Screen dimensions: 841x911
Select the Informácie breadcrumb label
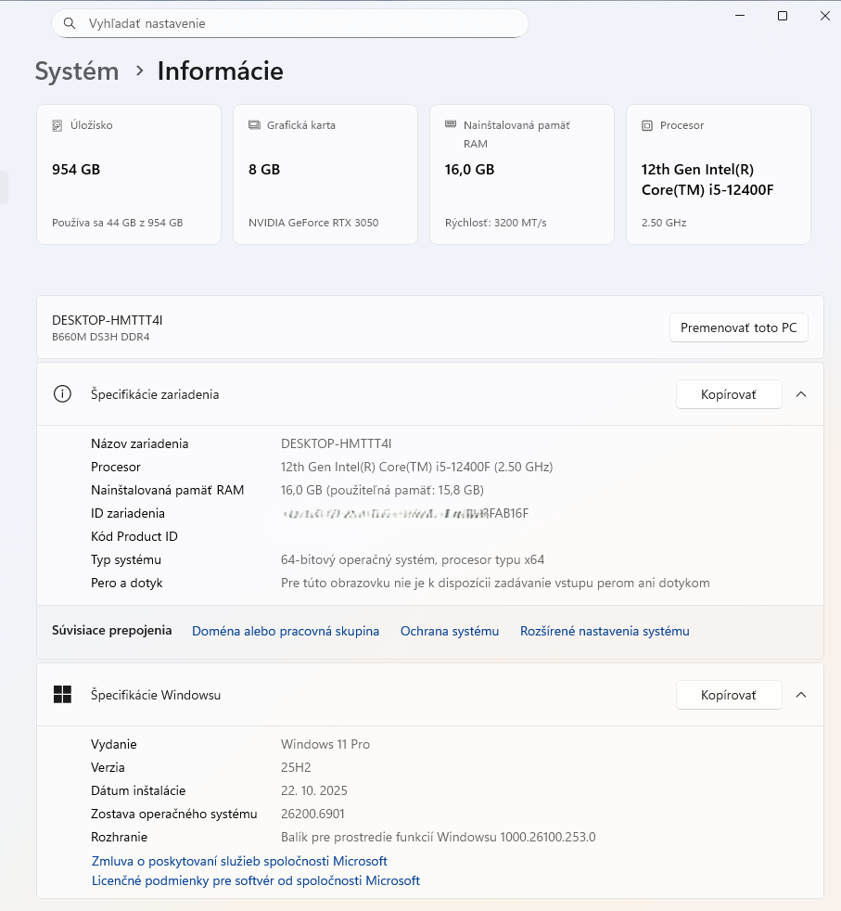click(x=220, y=71)
